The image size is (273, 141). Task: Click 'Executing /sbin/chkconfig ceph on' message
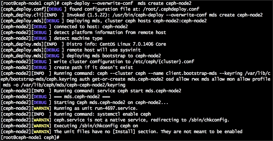point(96,126)
